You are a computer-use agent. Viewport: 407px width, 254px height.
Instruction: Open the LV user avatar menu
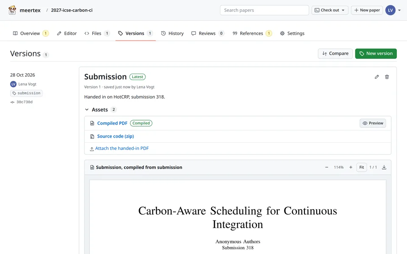(x=390, y=10)
